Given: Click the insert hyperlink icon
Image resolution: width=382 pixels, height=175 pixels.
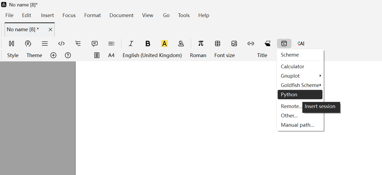Looking at the screenshot, I should pyautogui.click(x=251, y=44).
